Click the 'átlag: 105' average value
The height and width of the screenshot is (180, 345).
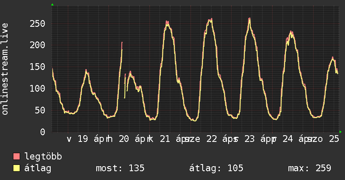tap(216, 168)
